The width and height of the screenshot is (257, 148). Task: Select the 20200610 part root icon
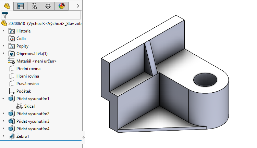(4, 23)
